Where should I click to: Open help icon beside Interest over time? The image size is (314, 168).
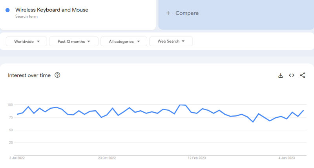click(x=57, y=75)
